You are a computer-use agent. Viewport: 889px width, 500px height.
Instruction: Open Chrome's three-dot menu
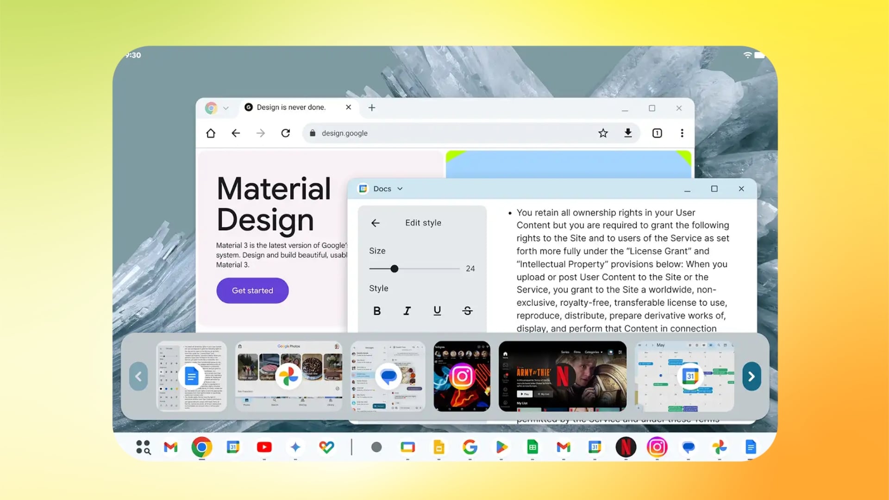coord(682,133)
